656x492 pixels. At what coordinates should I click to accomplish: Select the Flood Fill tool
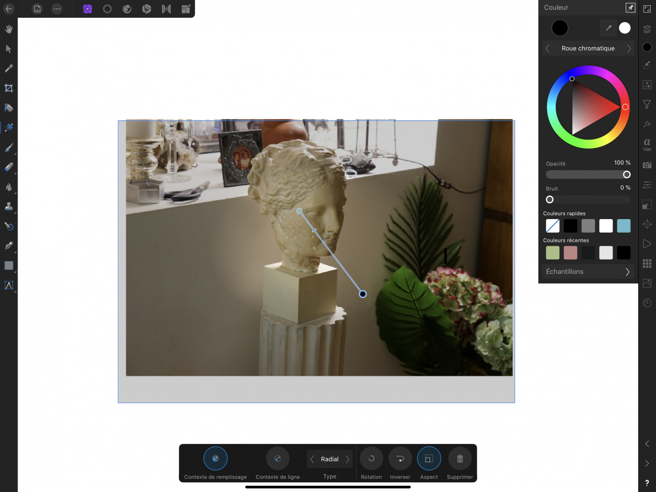point(9,108)
